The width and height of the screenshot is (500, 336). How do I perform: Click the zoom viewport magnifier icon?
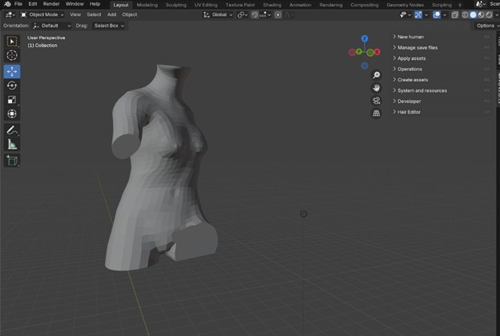pos(377,75)
